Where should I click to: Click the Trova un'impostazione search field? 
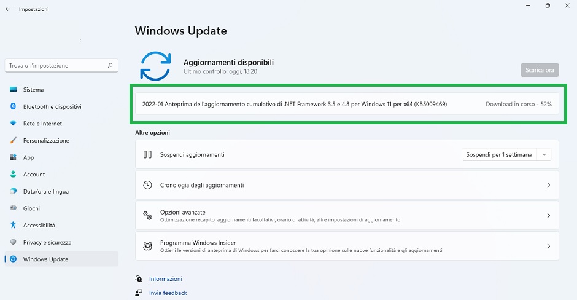click(61, 65)
